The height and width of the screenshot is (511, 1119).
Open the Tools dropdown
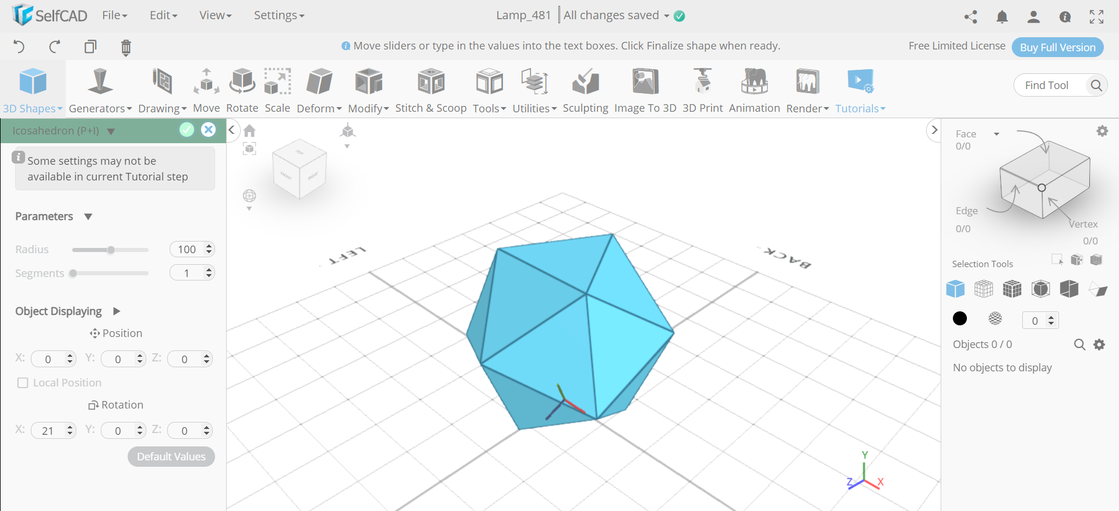coord(489,90)
